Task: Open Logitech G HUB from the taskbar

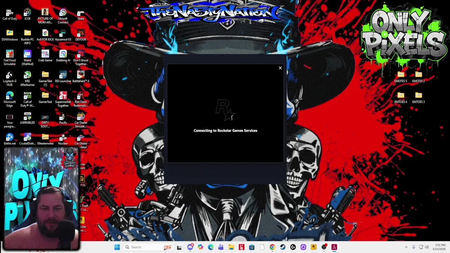Action: [293, 247]
